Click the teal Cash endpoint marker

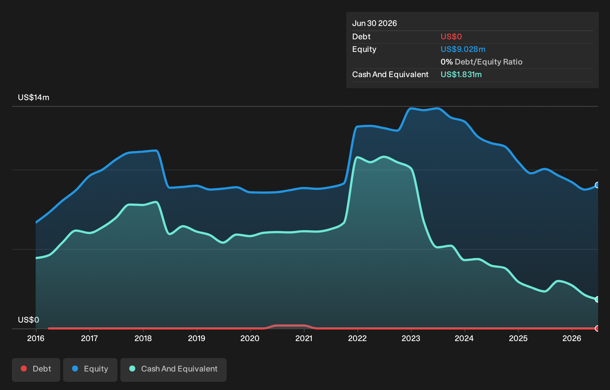tap(597, 299)
